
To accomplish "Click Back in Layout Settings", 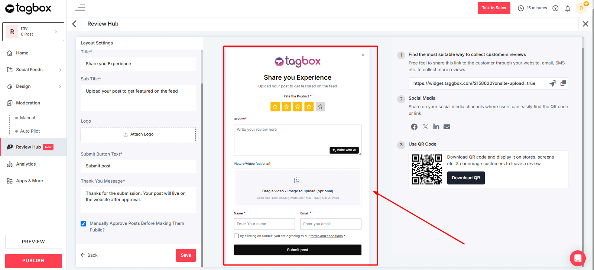I will 89,255.
